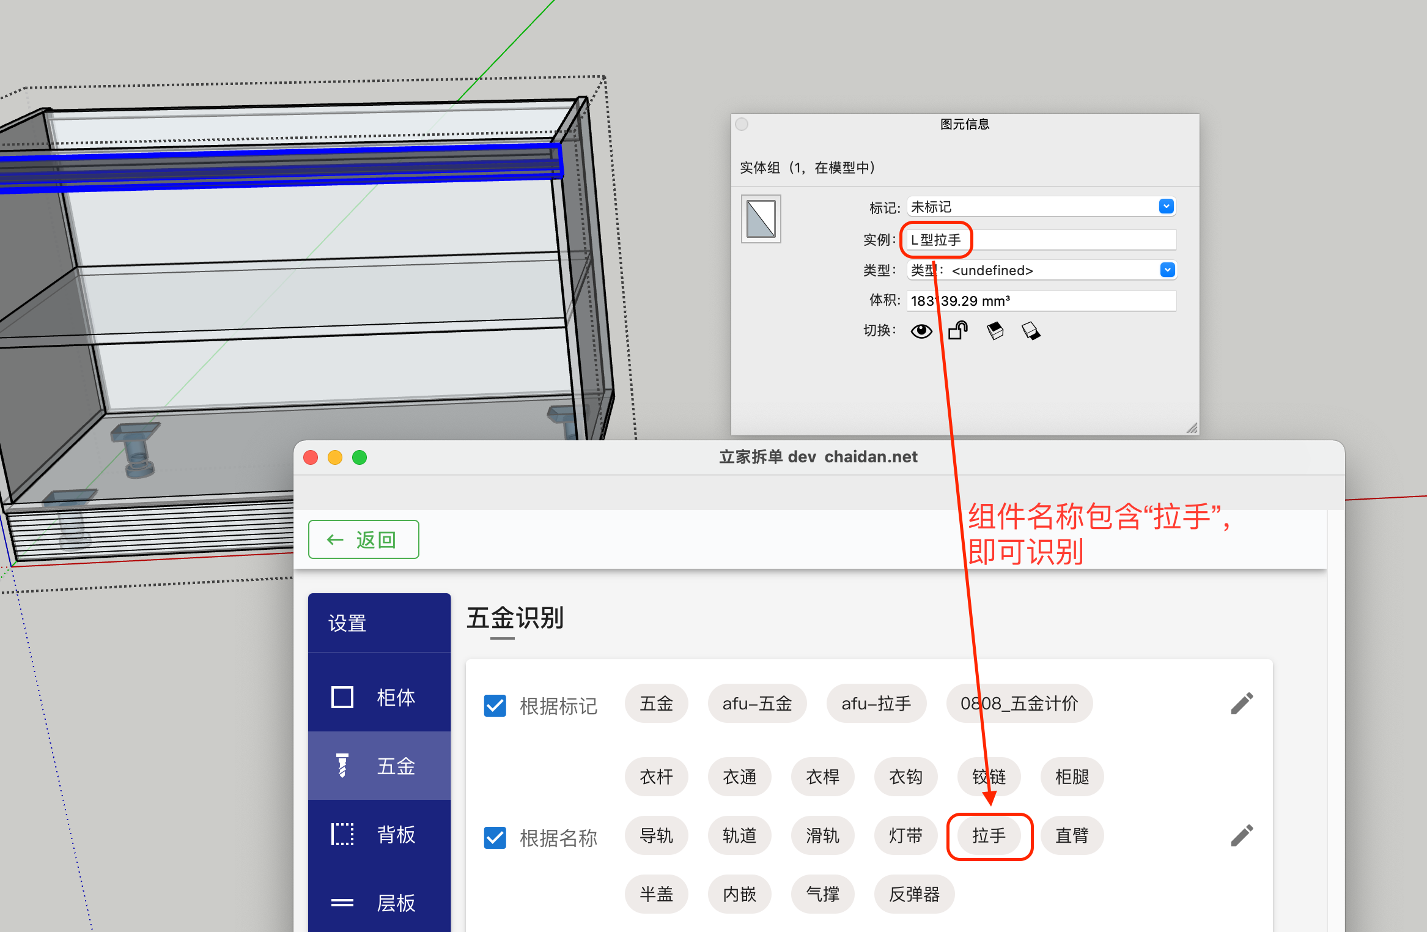The height and width of the screenshot is (932, 1427).
Task: Click the 直臂 name chip
Action: (x=1072, y=835)
